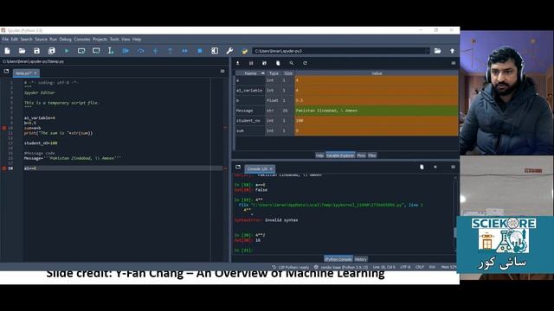Save data as icon in Variable Explorer

pyautogui.click(x=264, y=63)
